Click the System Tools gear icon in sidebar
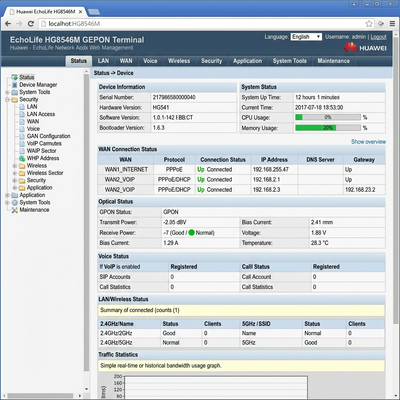400x400 pixels. (x=15, y=203)
